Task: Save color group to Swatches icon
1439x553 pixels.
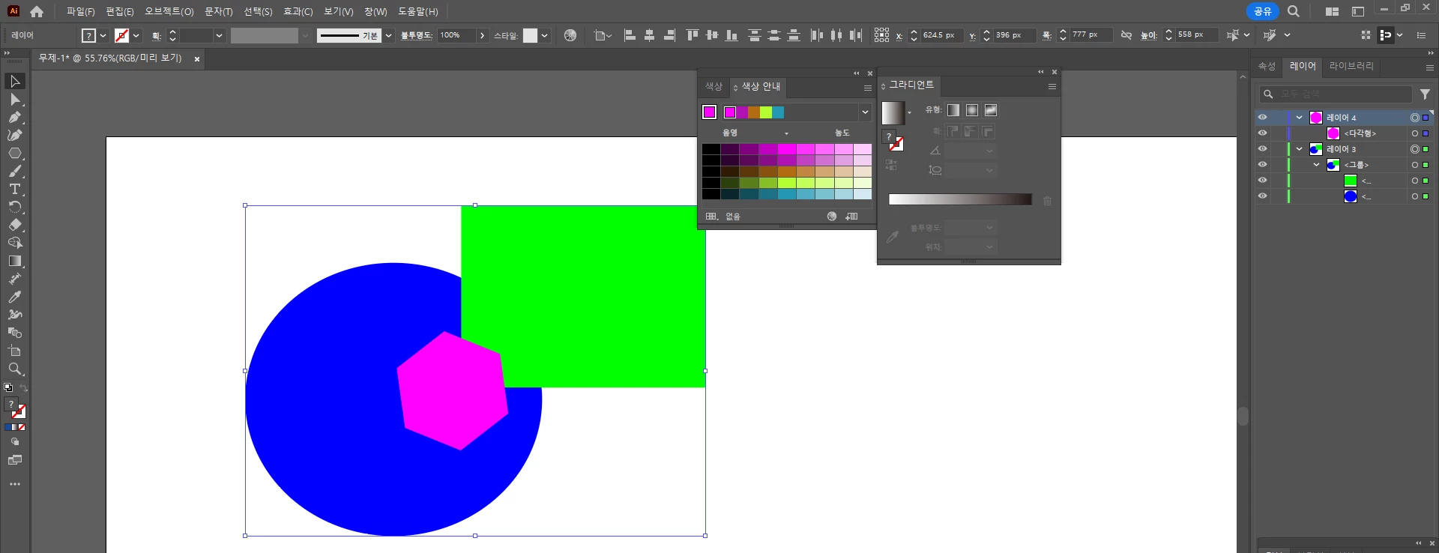Action: [852, 217]
